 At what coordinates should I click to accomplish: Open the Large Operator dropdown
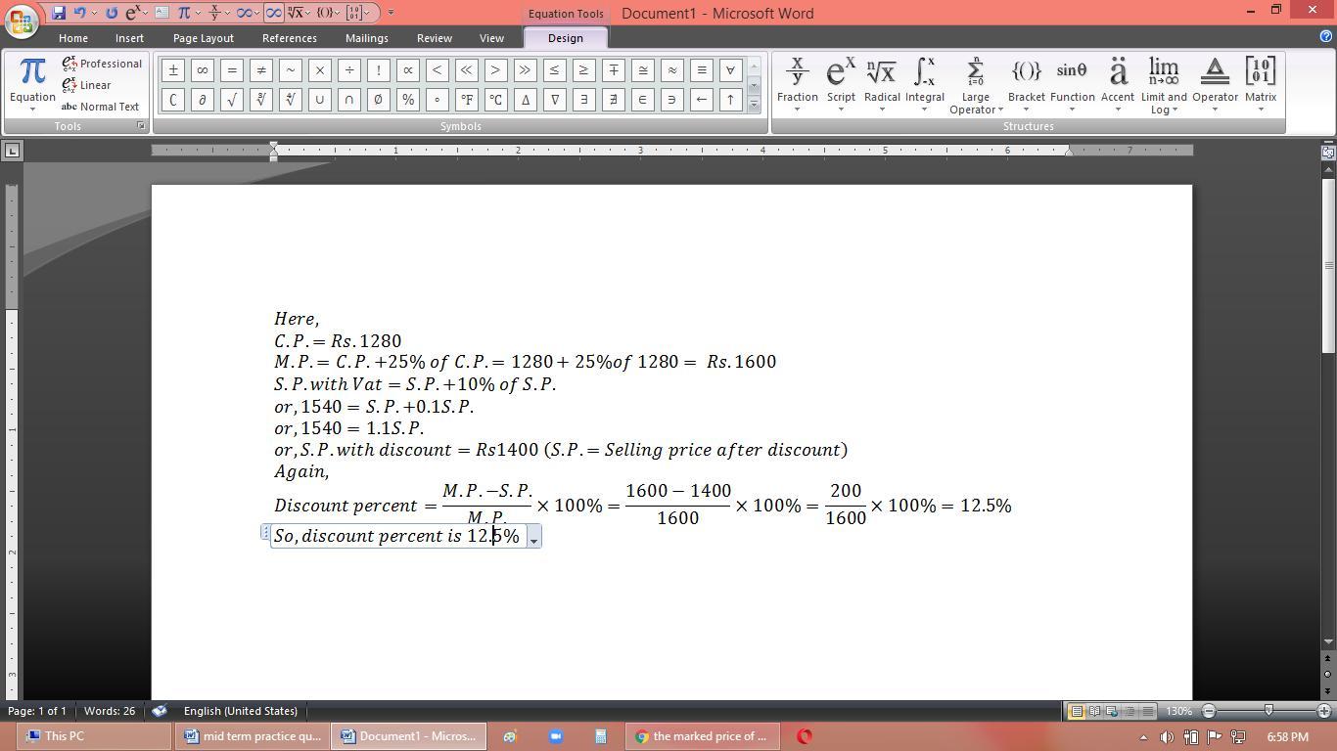(975, 85)
